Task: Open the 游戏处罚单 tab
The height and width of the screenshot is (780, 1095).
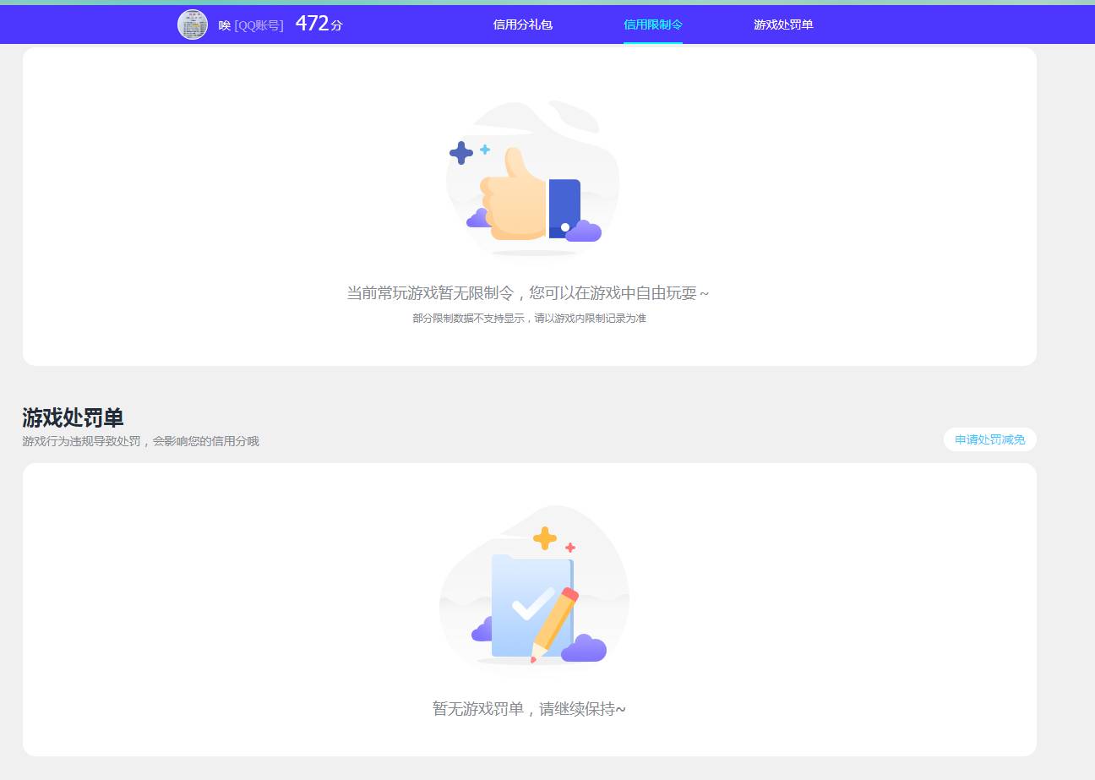Action: [782, 25]
